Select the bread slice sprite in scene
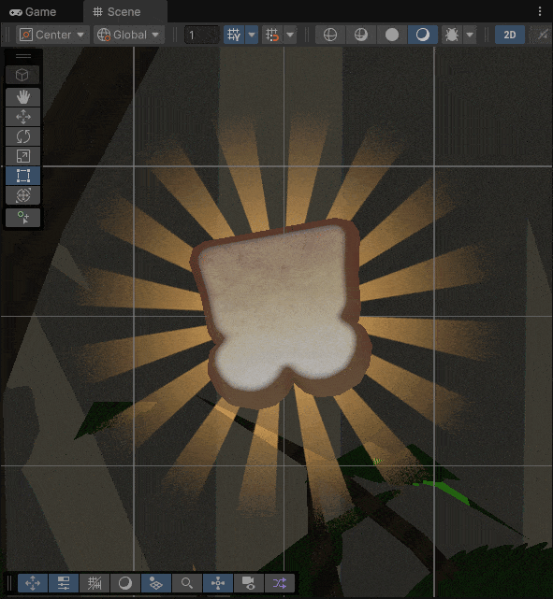The image size is (553, 599). 281,311
